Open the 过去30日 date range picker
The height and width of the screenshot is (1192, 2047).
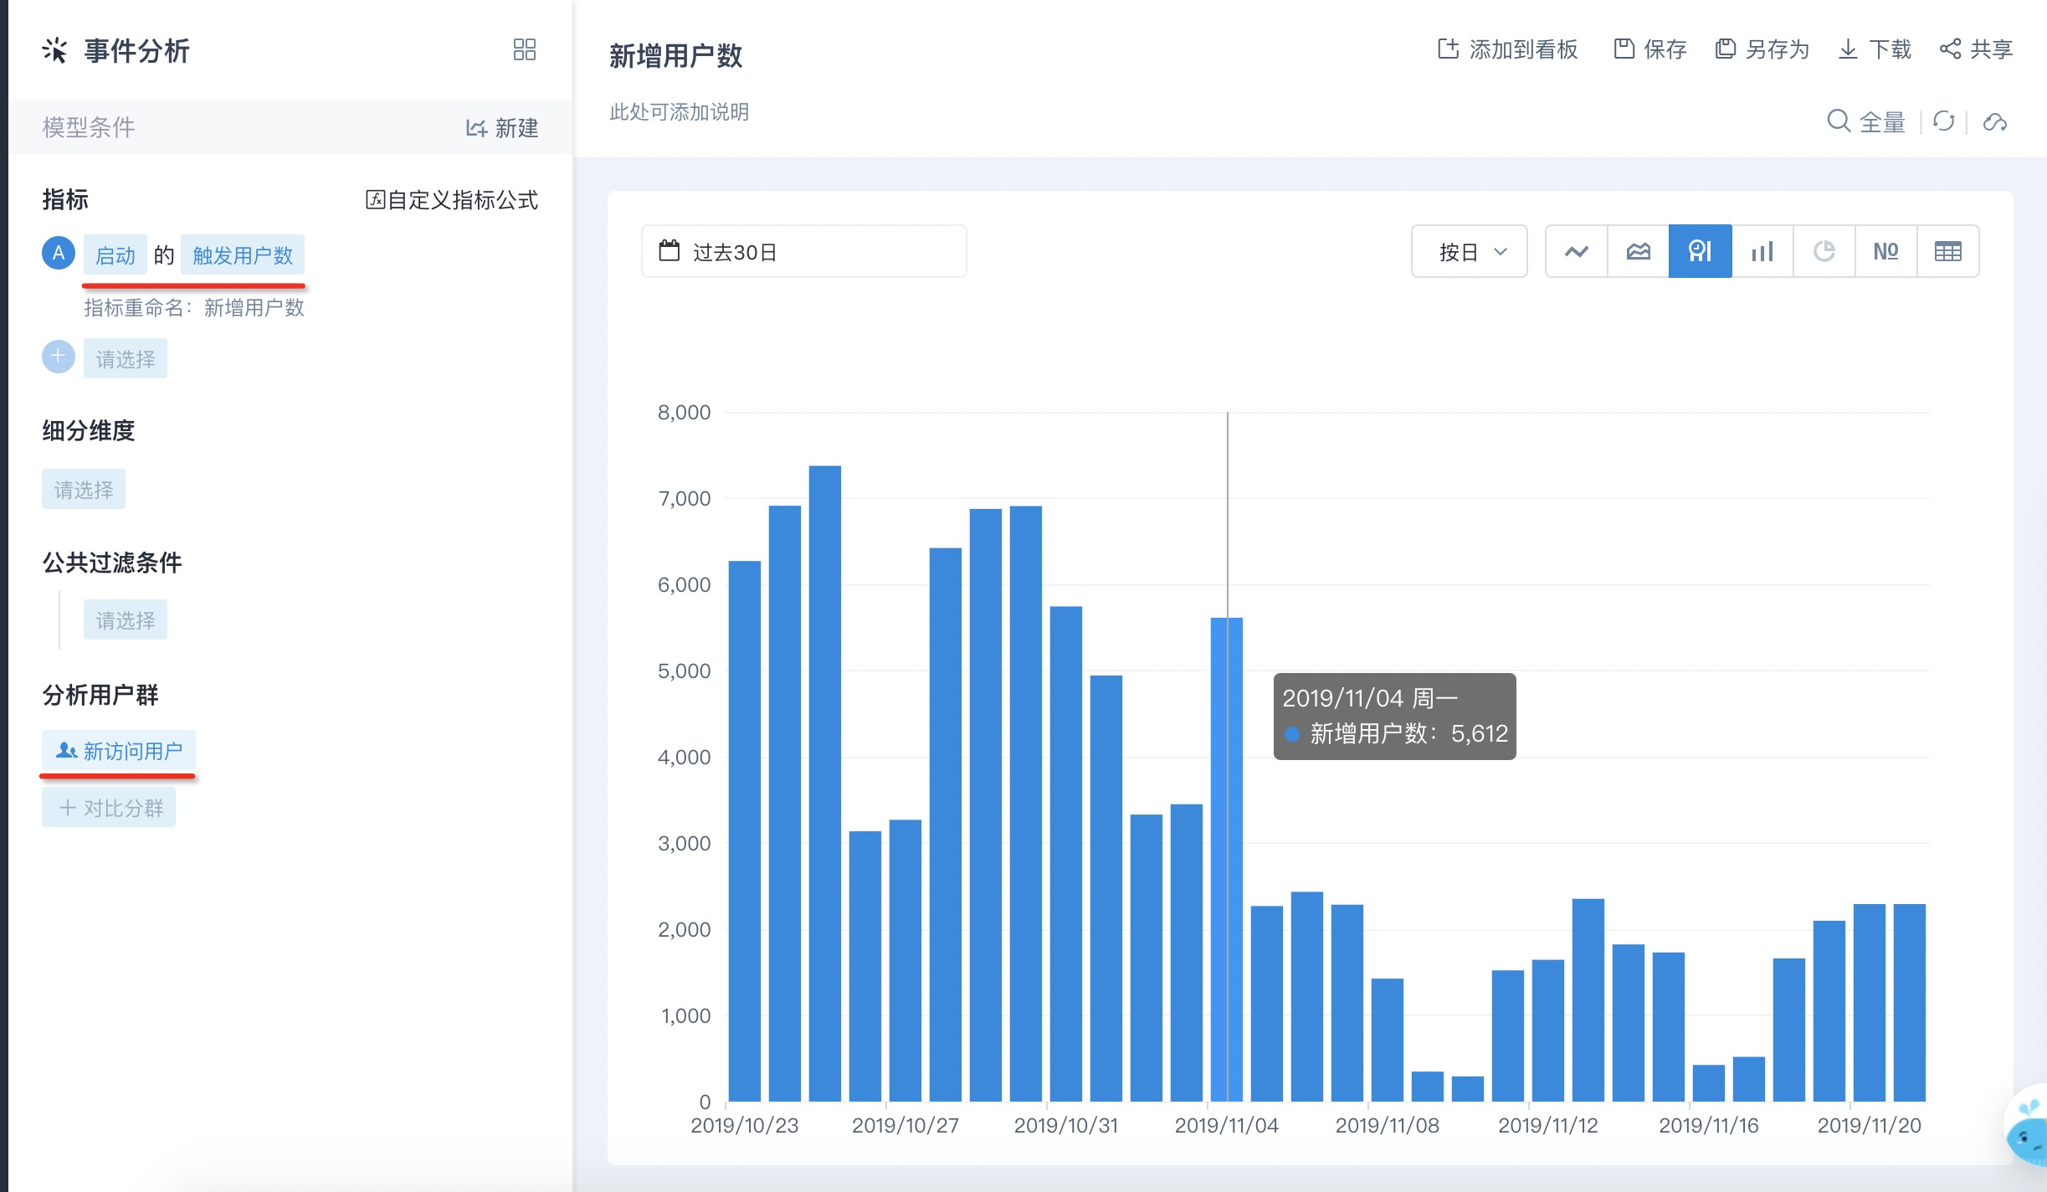[x=804, y=251]
